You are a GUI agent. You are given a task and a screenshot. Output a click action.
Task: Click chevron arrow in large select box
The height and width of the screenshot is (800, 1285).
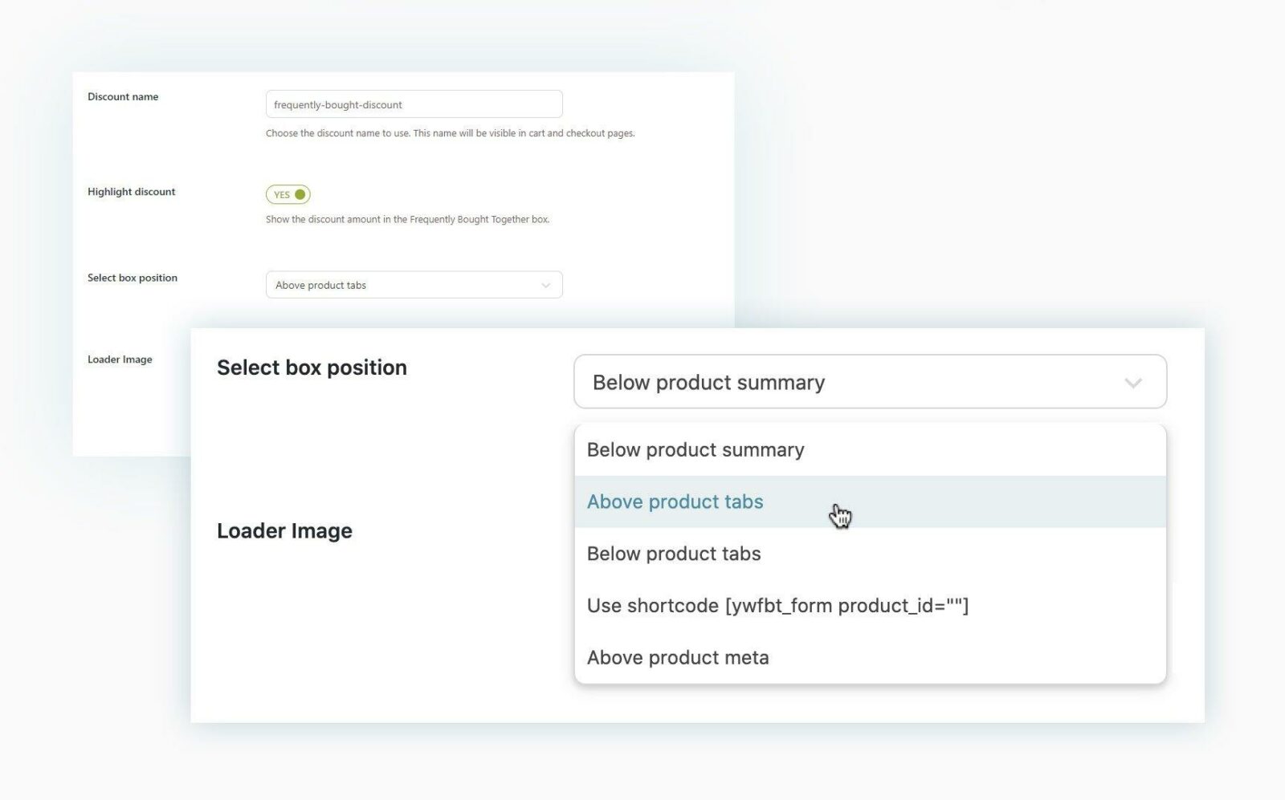(1133, 383)
